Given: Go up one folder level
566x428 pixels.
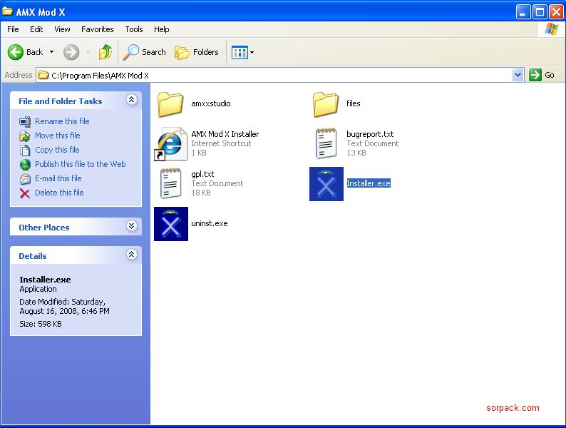Looking at the screenshot, I should (x=106, y=52).
